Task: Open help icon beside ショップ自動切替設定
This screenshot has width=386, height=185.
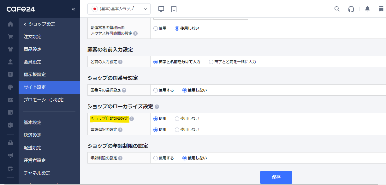Action: coord(132,119)
